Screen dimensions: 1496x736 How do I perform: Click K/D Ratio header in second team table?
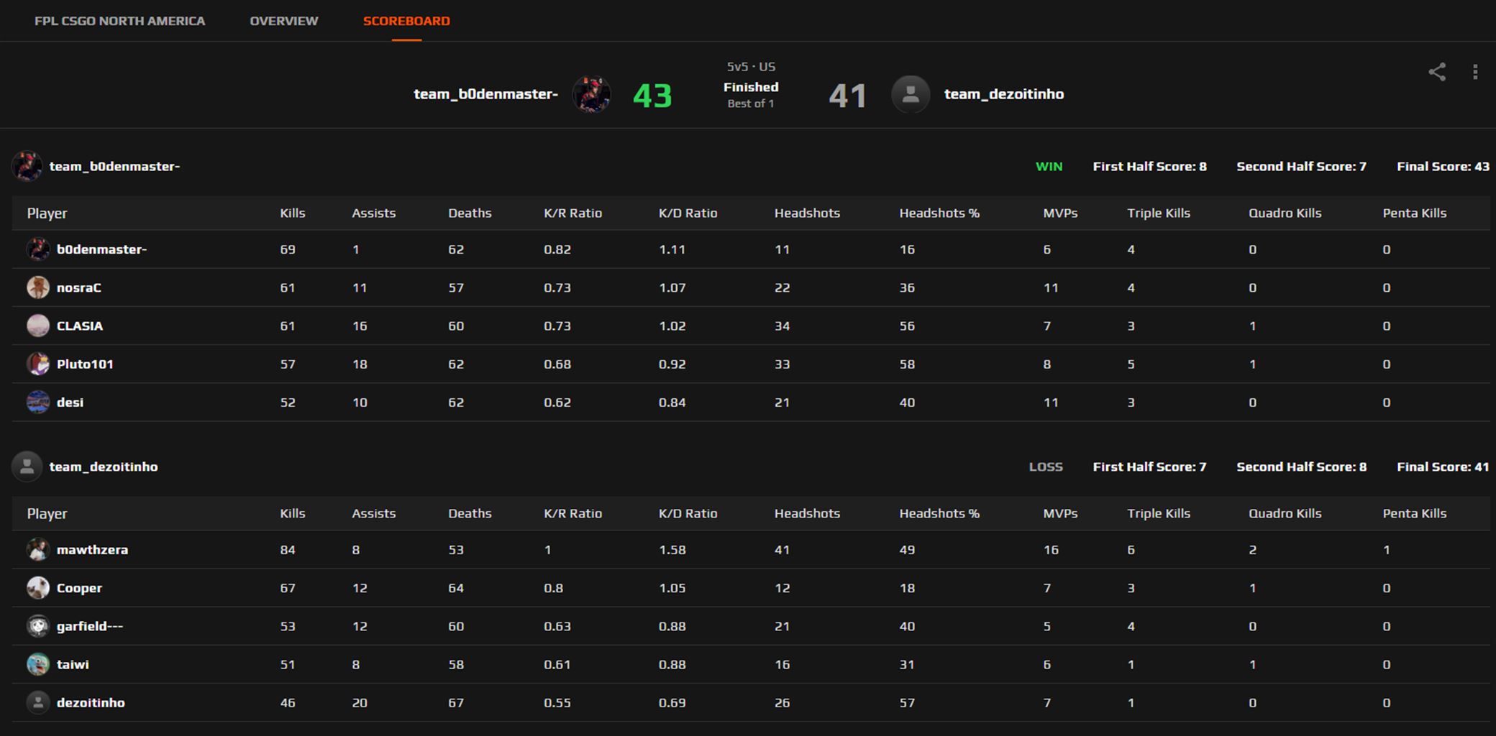[688, 513]
